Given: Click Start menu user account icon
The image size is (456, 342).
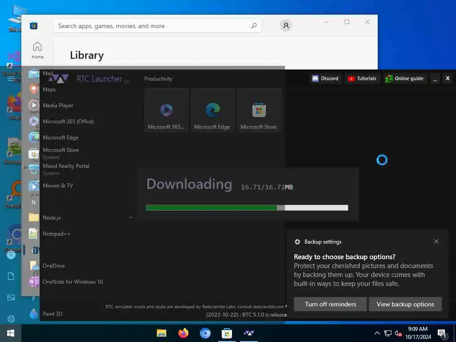Looking at the screenshot, I should 11,255.
